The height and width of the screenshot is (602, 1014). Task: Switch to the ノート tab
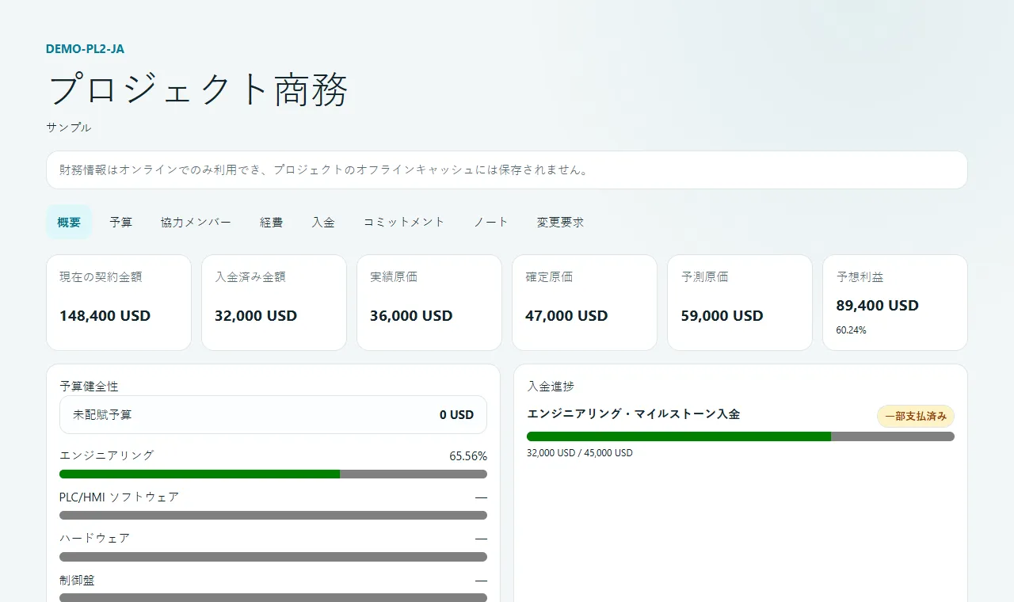coord(491,222)
